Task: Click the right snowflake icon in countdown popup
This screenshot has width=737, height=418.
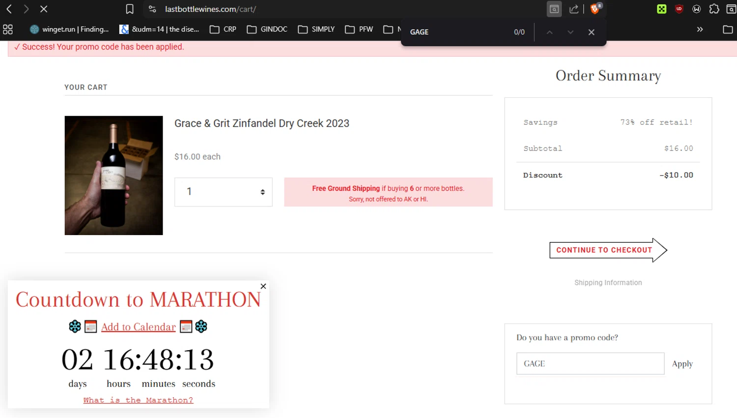Action: pyautogui.click(x=201, y=327)
